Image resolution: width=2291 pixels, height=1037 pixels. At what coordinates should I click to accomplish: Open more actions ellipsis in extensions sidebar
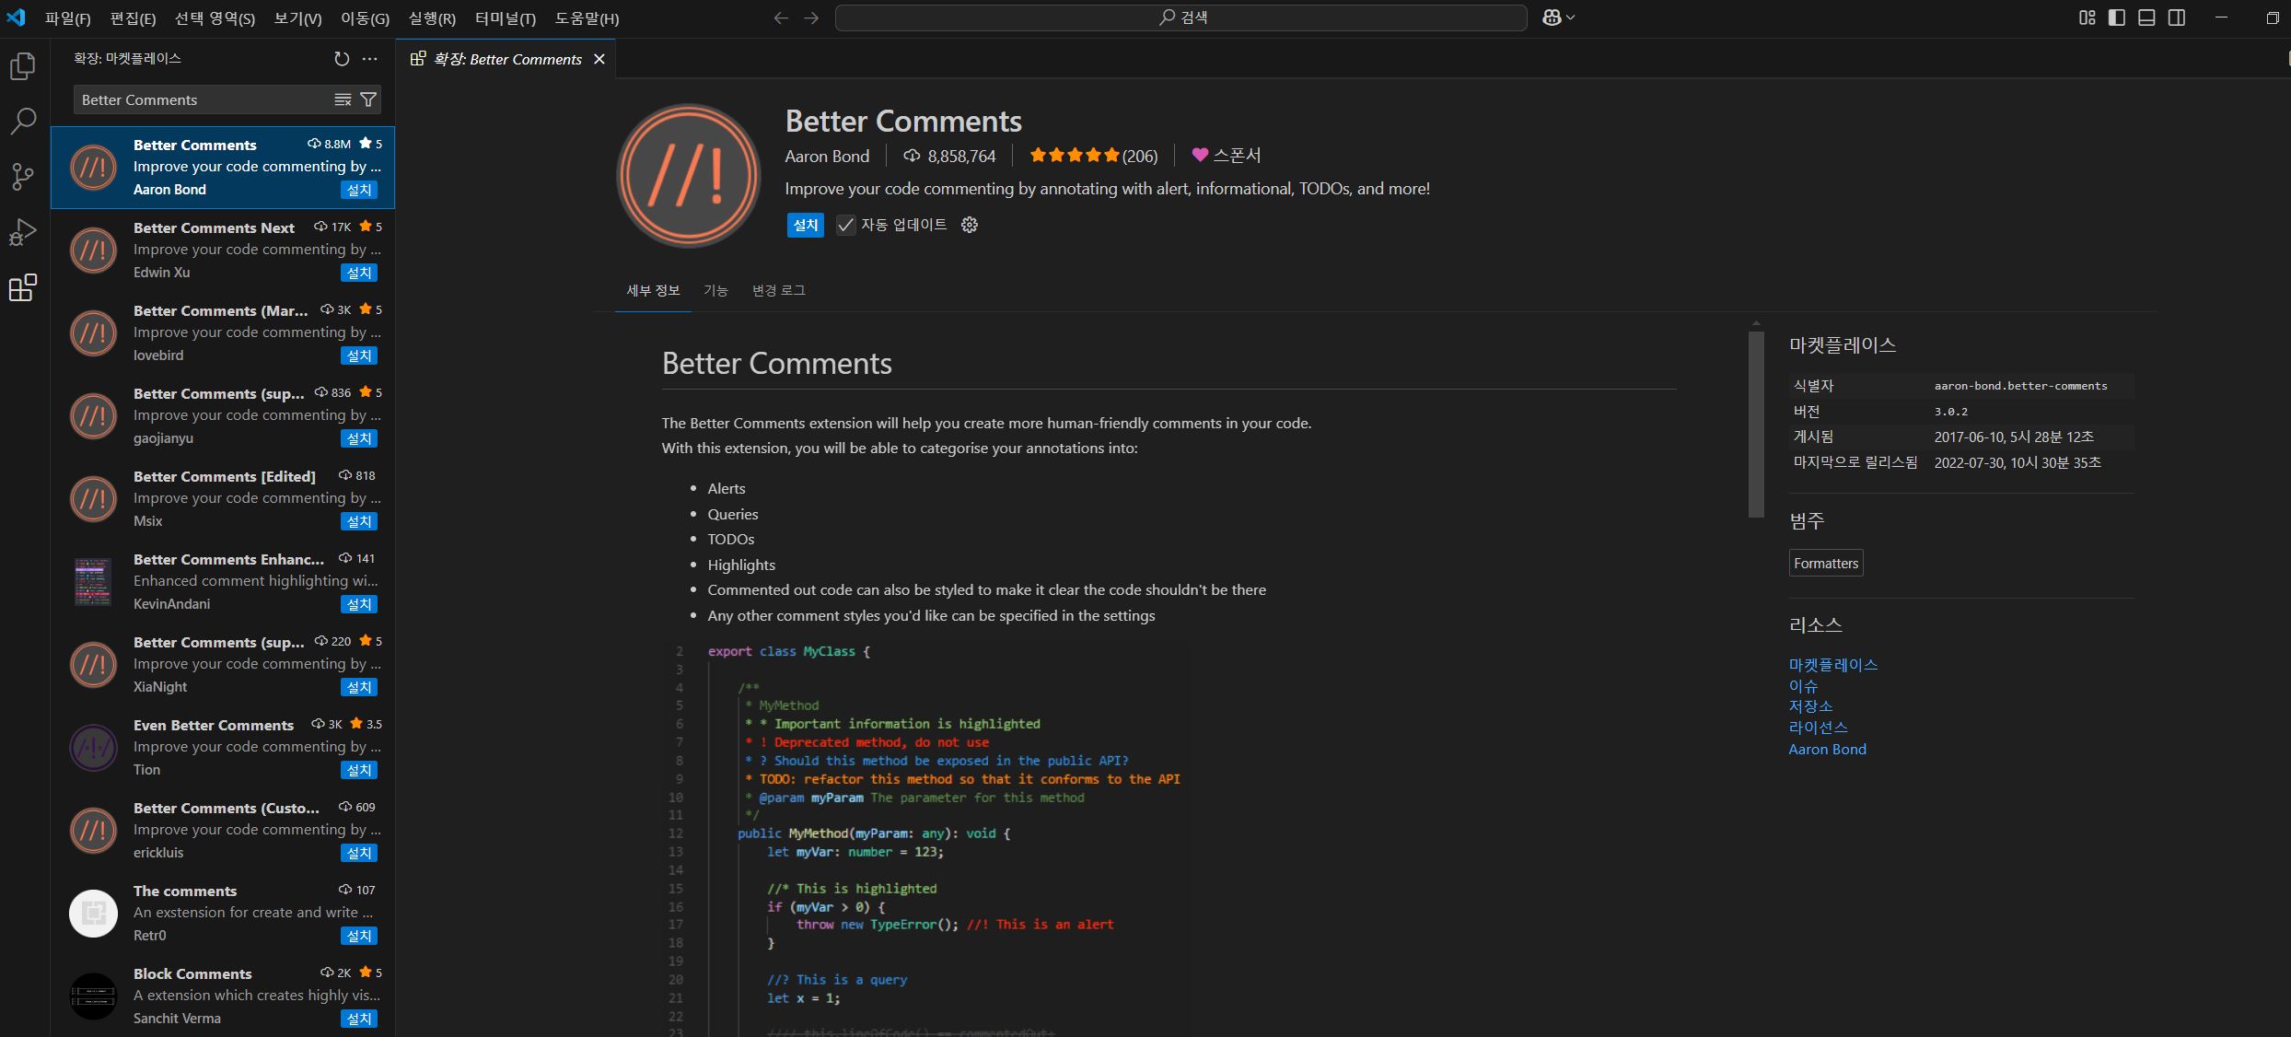[370, 59]
